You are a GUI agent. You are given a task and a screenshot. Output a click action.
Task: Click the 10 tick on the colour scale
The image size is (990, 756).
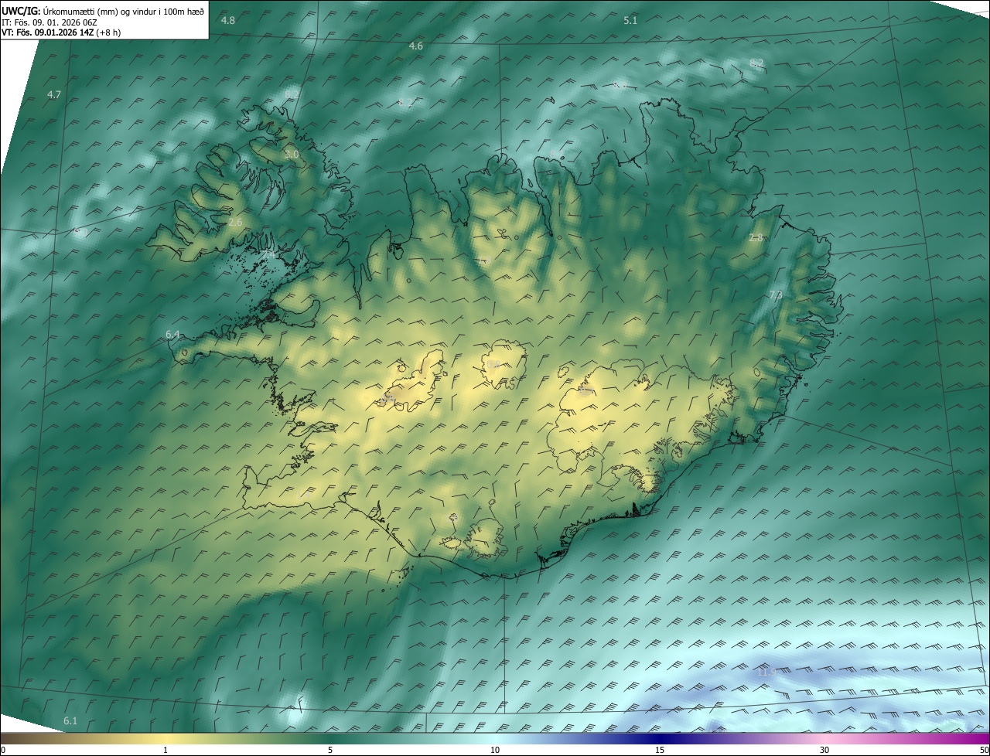coord(495,751)
